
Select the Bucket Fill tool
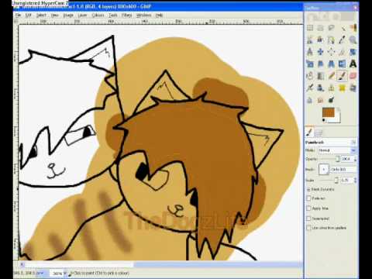(310, 76)
